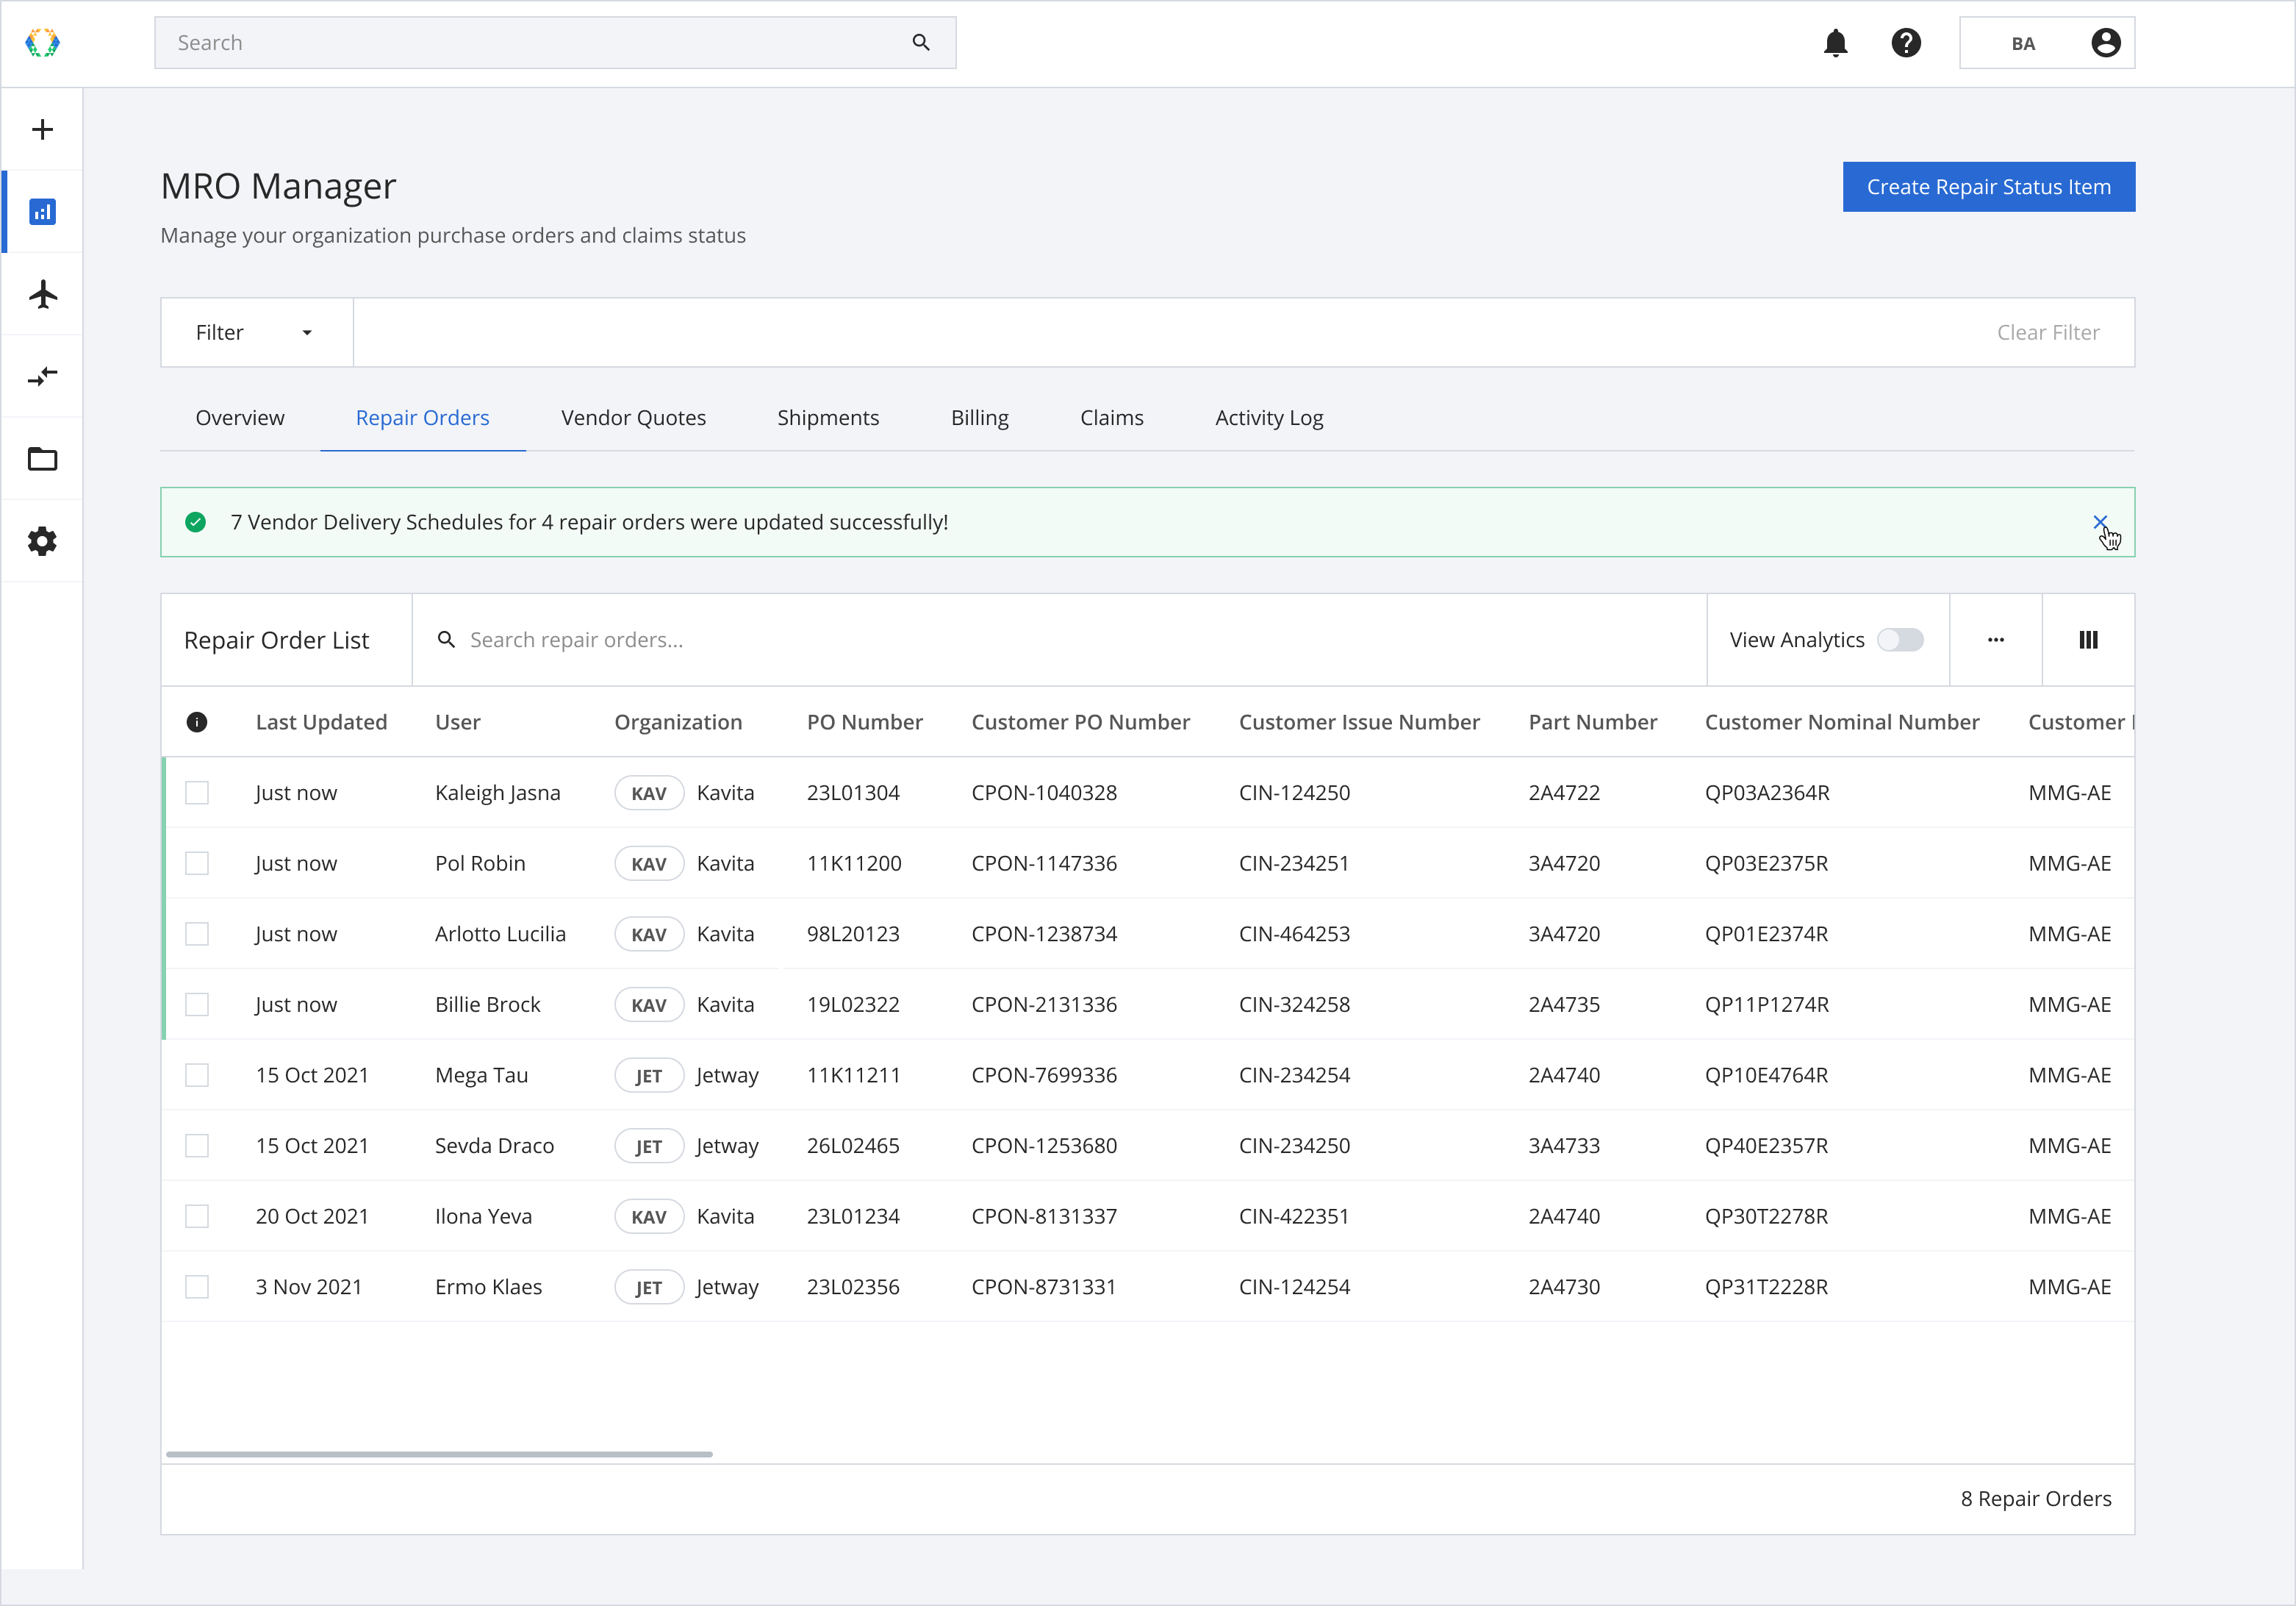Select the checkbox for Arlotto Lucilia row

tap(197, 934)
